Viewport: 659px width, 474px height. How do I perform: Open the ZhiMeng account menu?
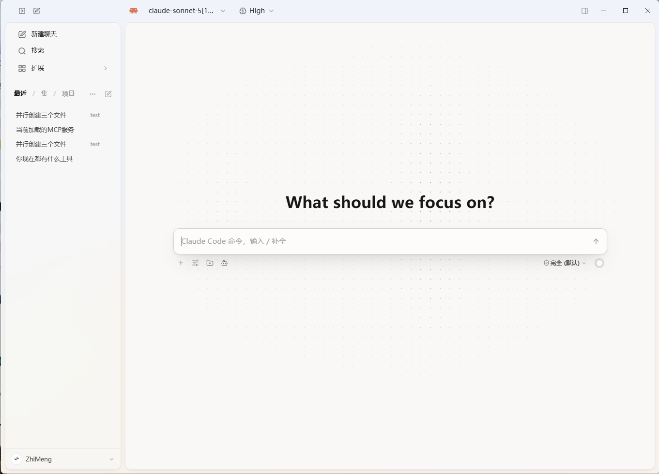[63, 459]
